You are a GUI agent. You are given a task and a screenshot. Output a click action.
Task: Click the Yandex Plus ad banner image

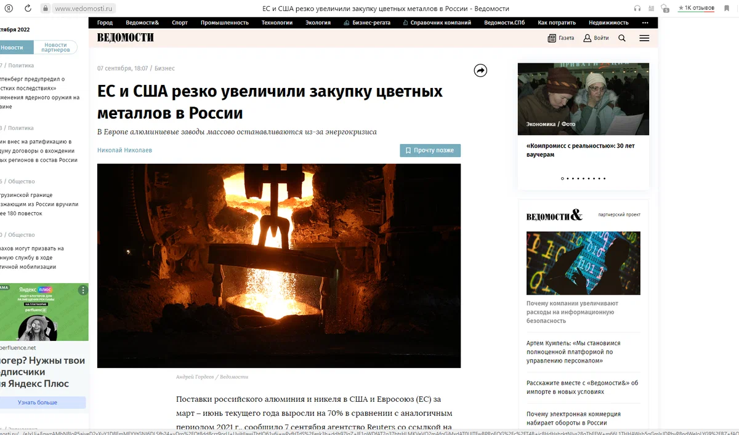click(x=44, y=312)
